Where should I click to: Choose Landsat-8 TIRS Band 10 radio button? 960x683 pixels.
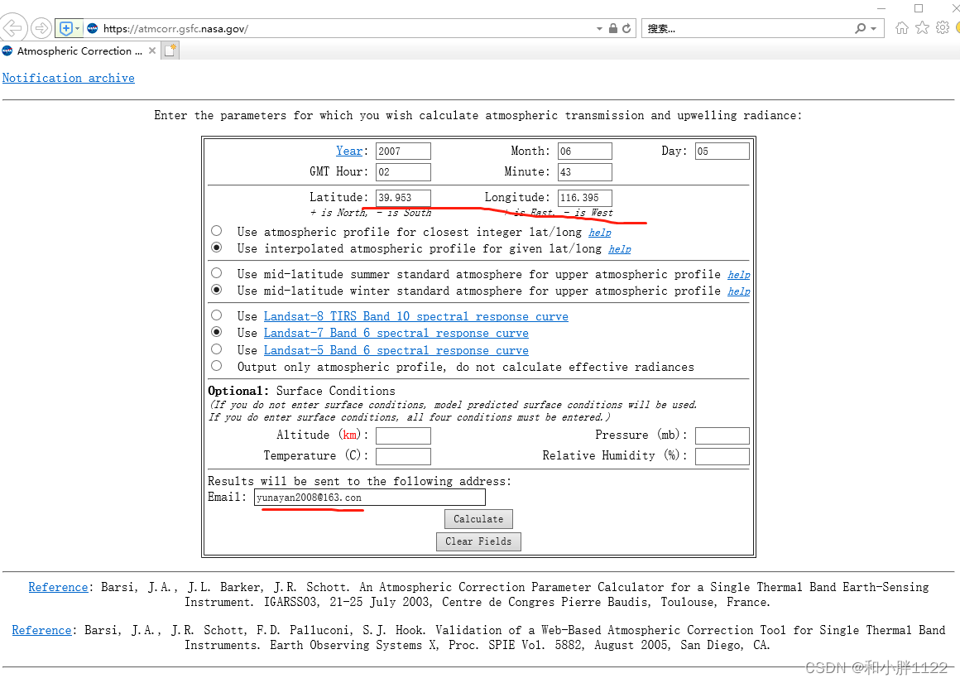(216, 315)
